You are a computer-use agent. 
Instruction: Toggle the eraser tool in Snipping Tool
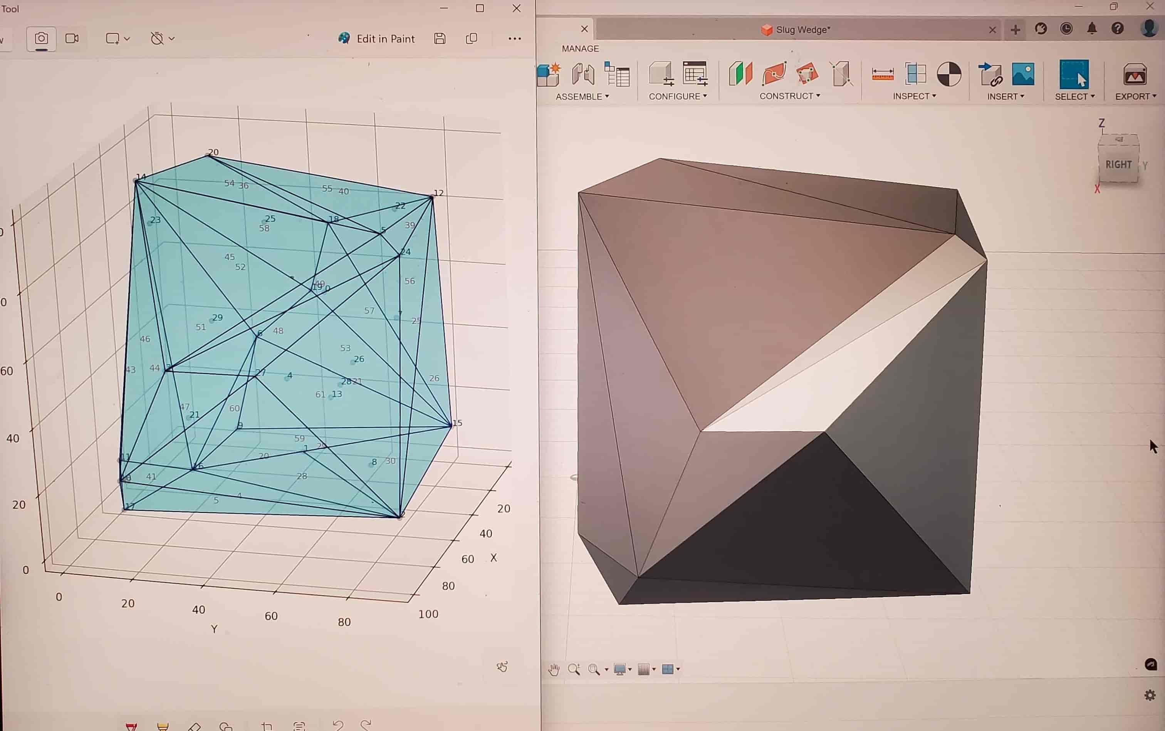tap(195, 727)
